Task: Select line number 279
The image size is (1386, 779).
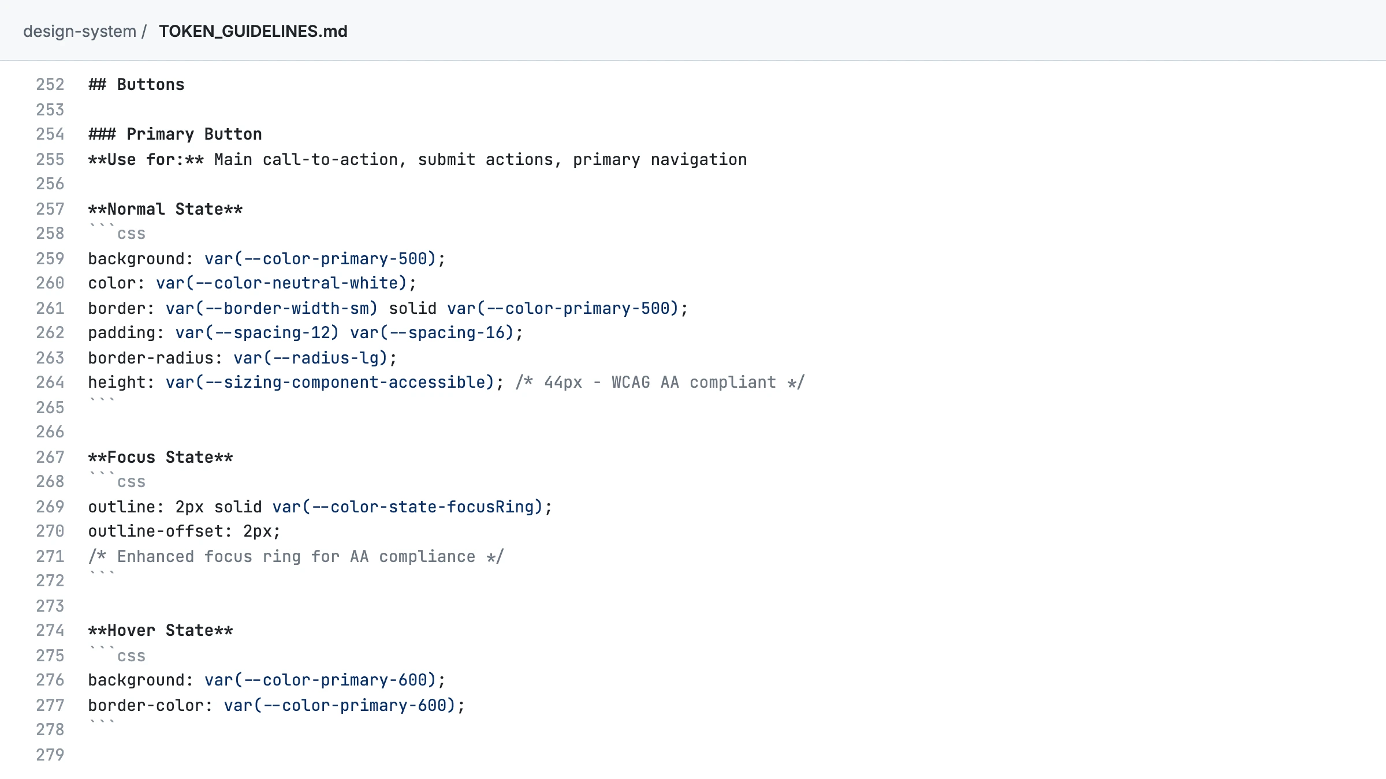Action: [50, 755]
